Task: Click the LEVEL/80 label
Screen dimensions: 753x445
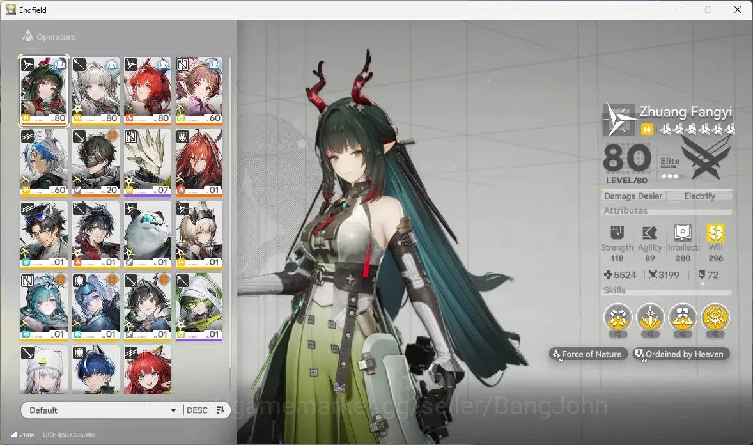Action: click(x=626, y=181)
